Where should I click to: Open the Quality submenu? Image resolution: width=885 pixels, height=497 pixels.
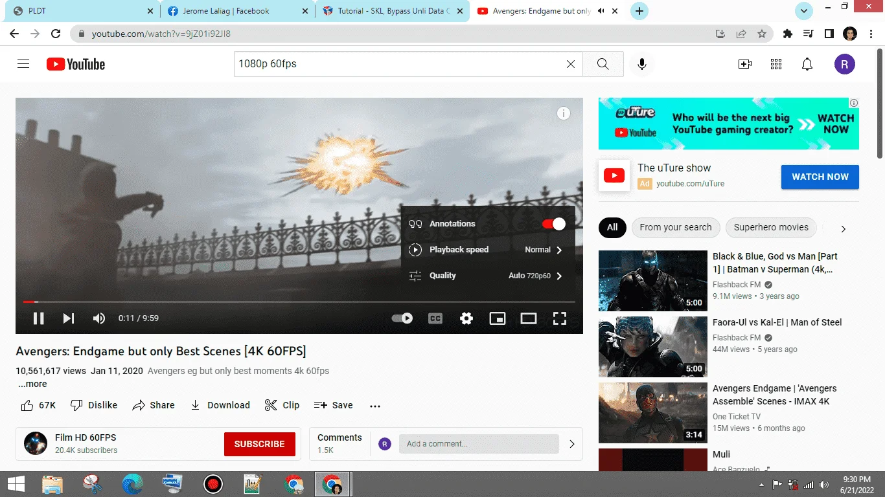(x=488, y=276)
